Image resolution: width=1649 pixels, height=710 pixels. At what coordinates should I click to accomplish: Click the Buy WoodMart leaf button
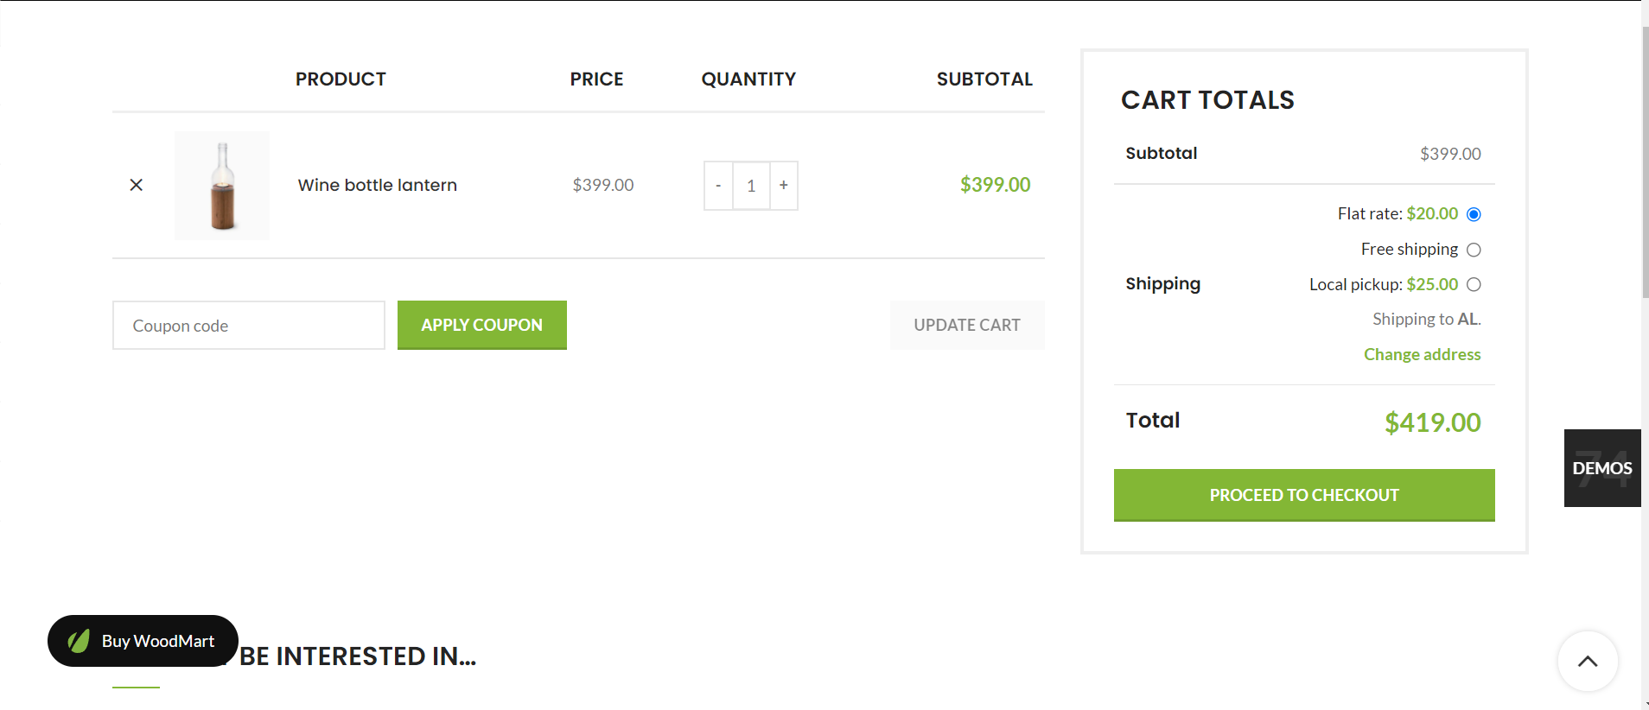tap(143, 641)
